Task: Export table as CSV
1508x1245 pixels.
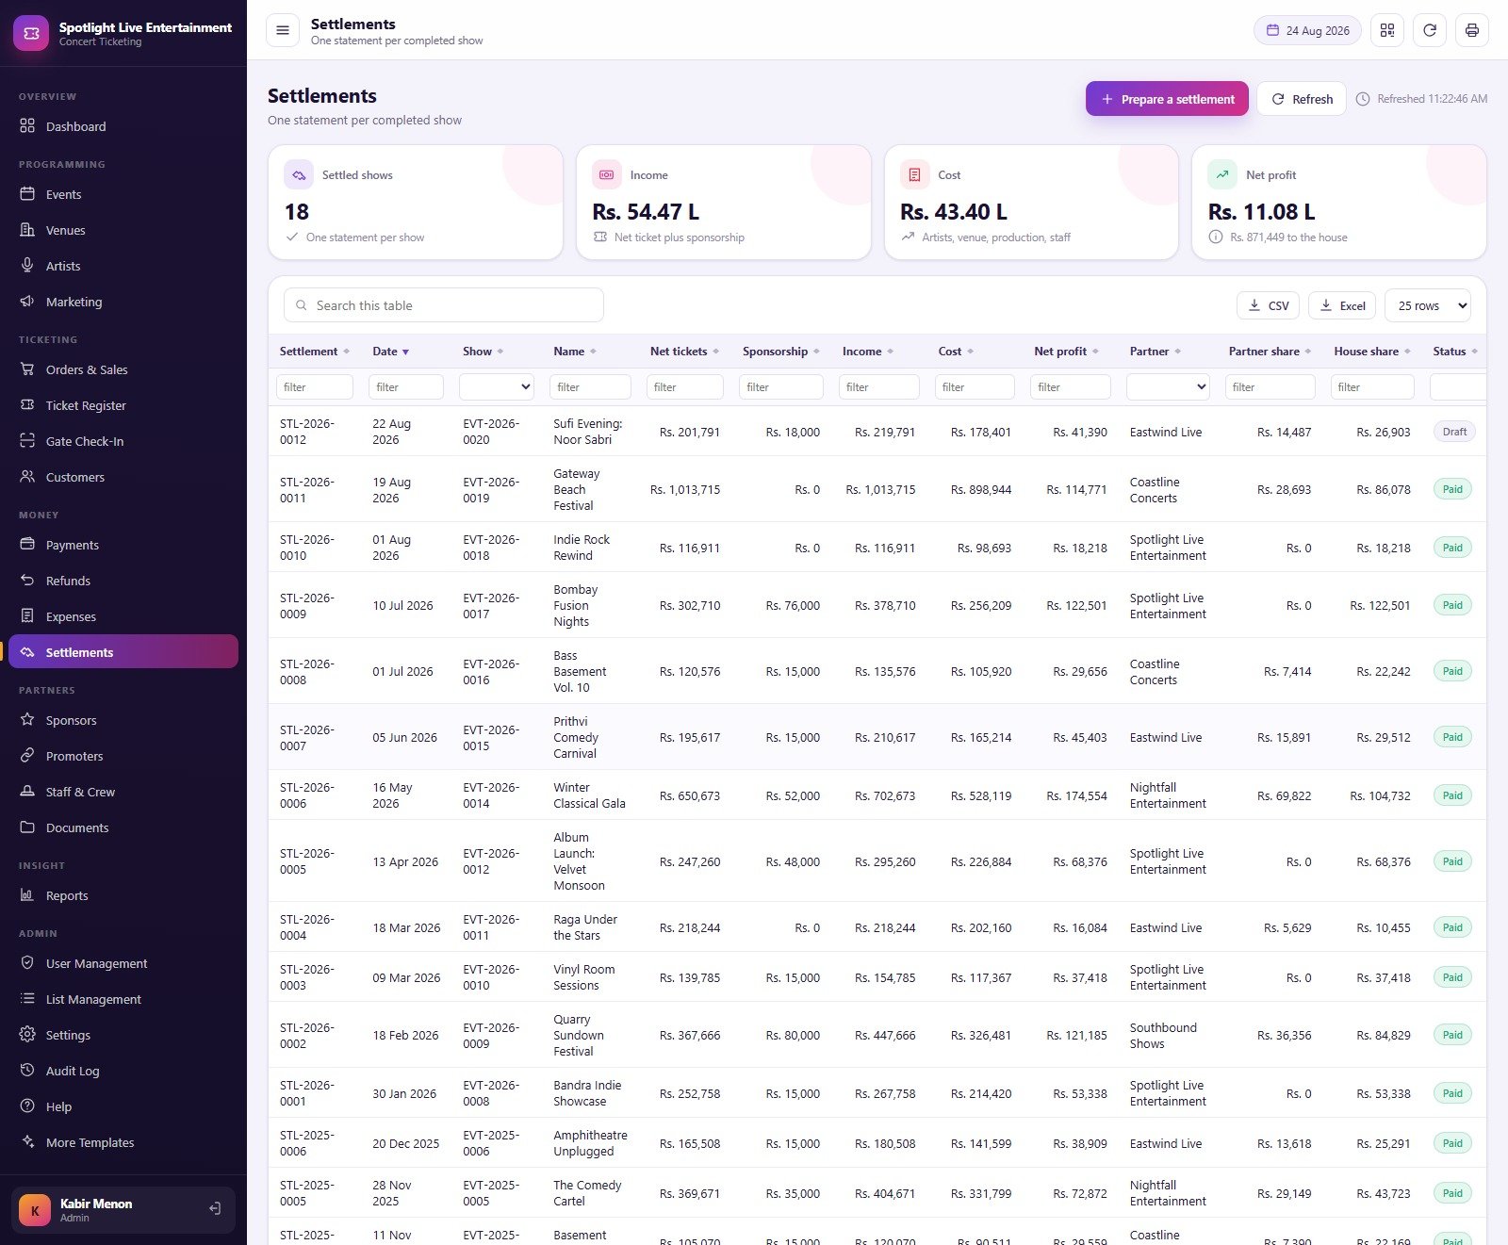Action: (x=1268, y=305)
